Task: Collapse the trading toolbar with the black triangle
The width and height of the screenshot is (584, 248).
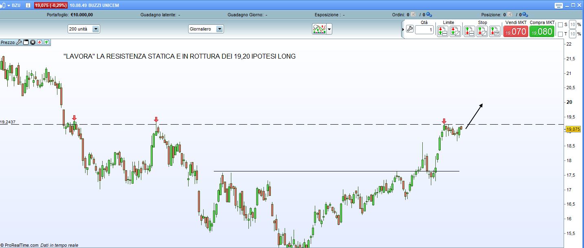Action: pos(403,29)
